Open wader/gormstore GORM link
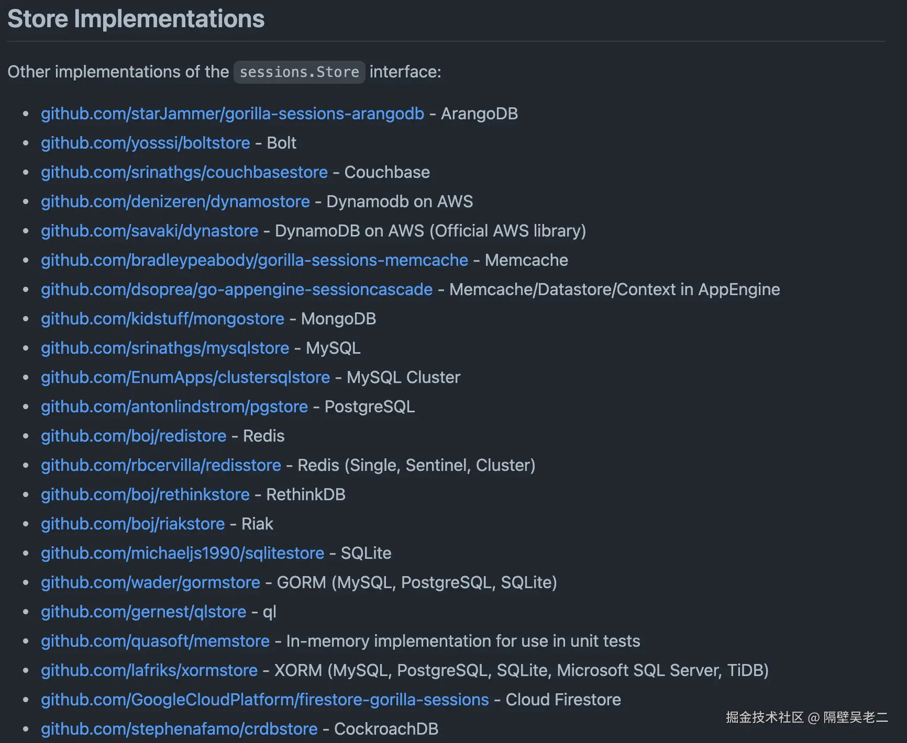This screenshot has height=743, width=907. point(150,582)
